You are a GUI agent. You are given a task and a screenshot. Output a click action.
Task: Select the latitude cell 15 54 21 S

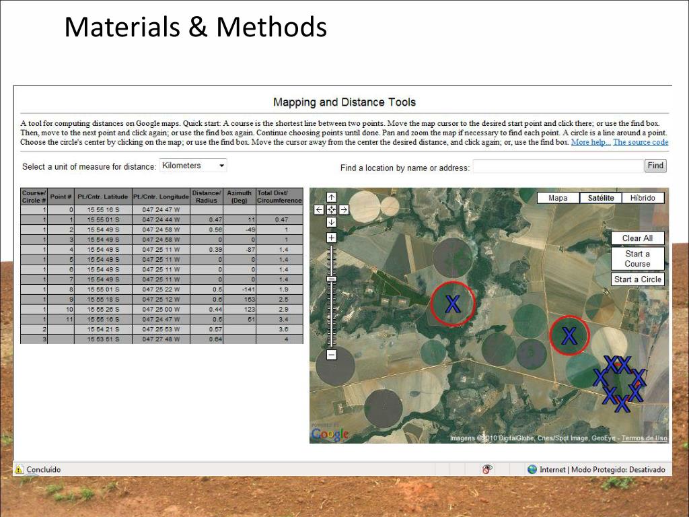pos(103,329)
